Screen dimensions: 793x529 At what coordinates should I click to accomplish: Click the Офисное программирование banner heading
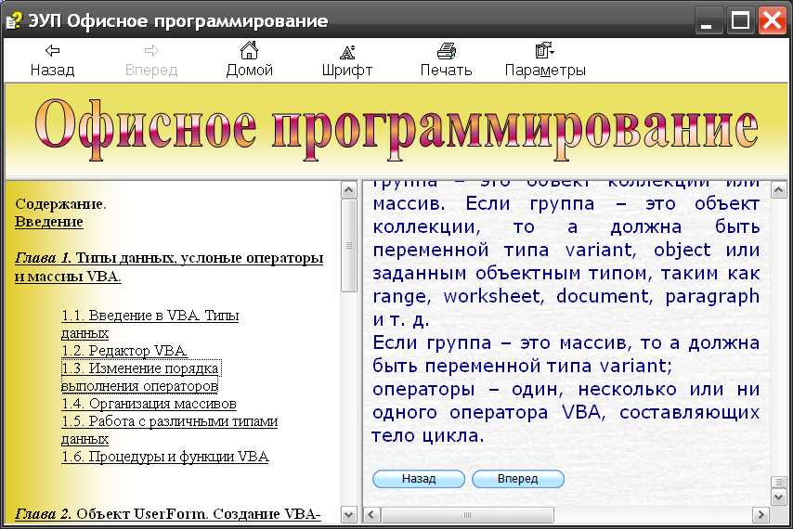[396, 128]
